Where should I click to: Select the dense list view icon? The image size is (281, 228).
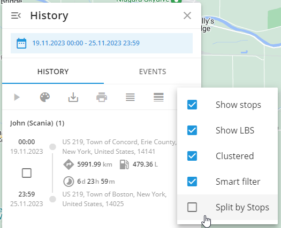coord(158,97)
